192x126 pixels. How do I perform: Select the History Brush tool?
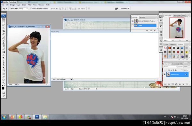4,46
